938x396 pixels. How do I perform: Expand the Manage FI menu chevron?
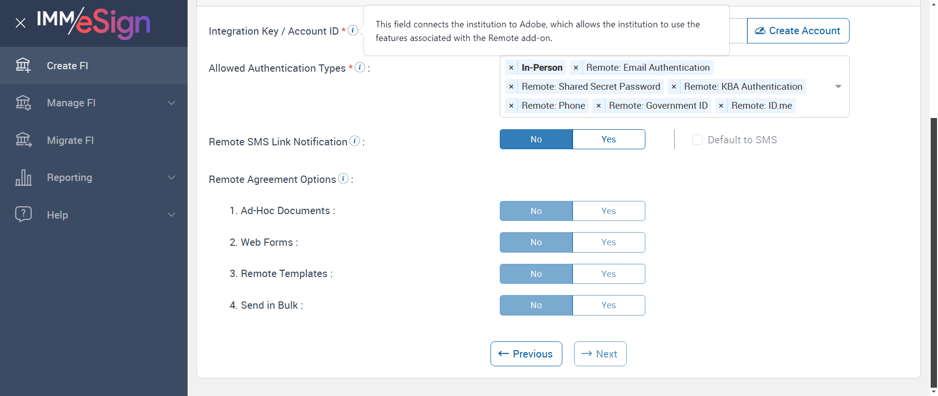[171, 103]
